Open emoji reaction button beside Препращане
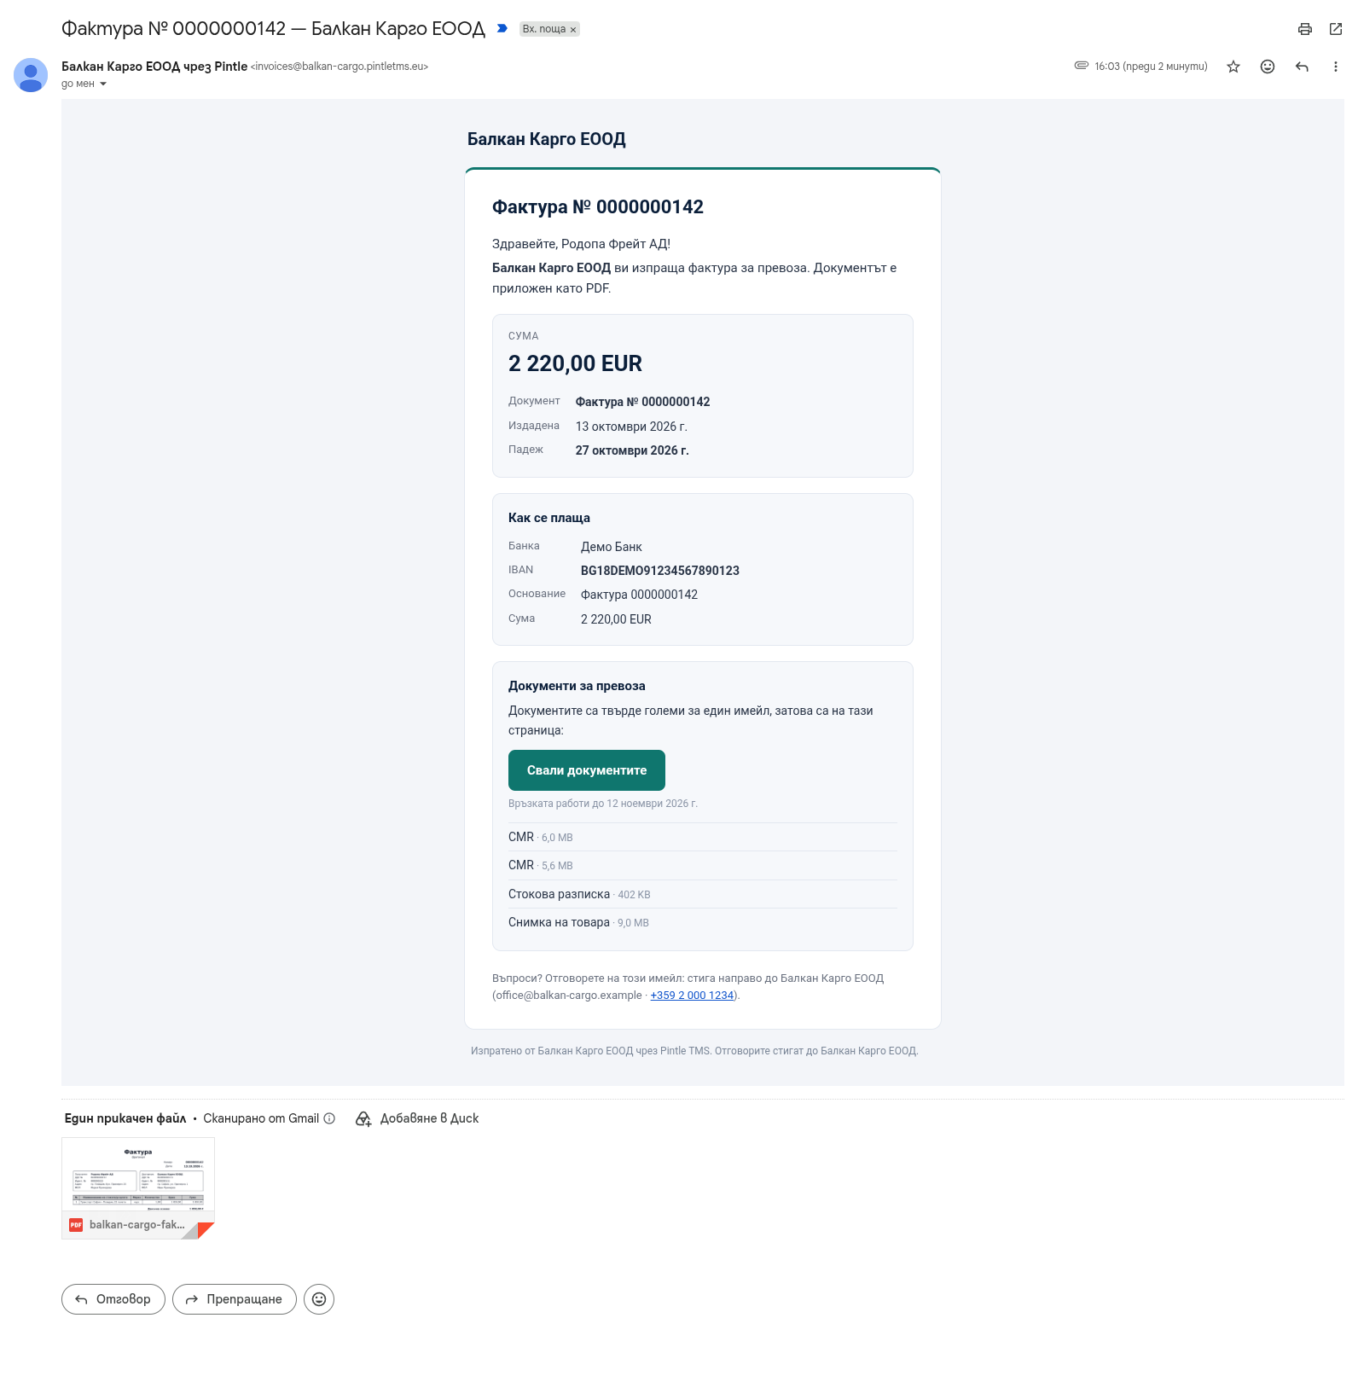The height and width of the screenshot is (1376, 1358). 319,1299
